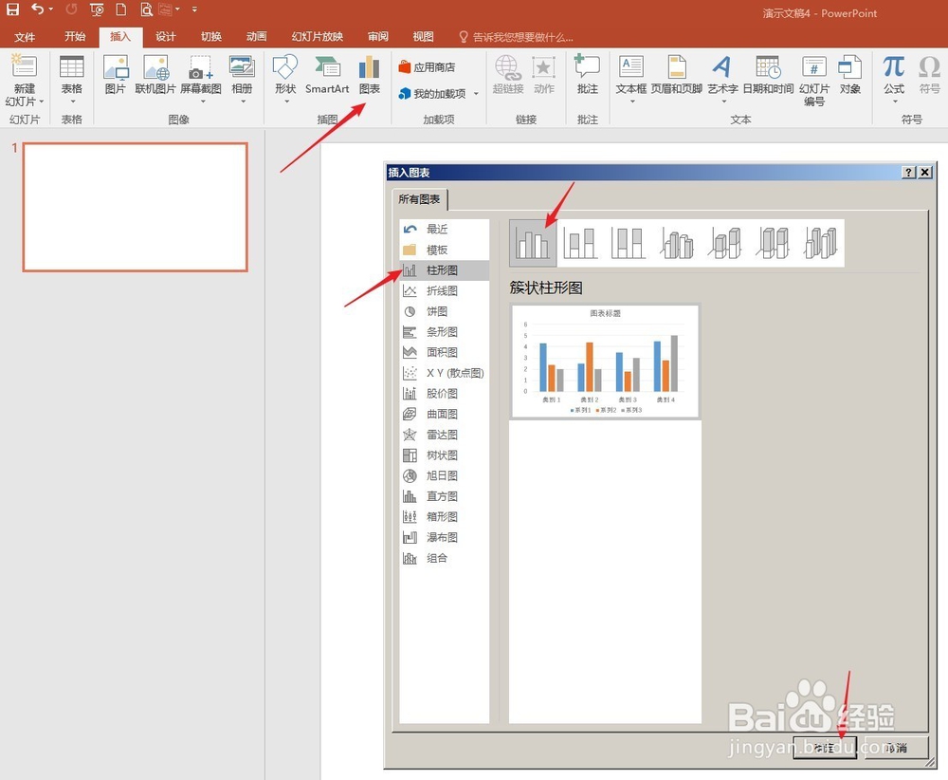The width and height of the screenshot is (948, 780).
Task: Select Recent (最近) chart category
Action: point(445,229)
